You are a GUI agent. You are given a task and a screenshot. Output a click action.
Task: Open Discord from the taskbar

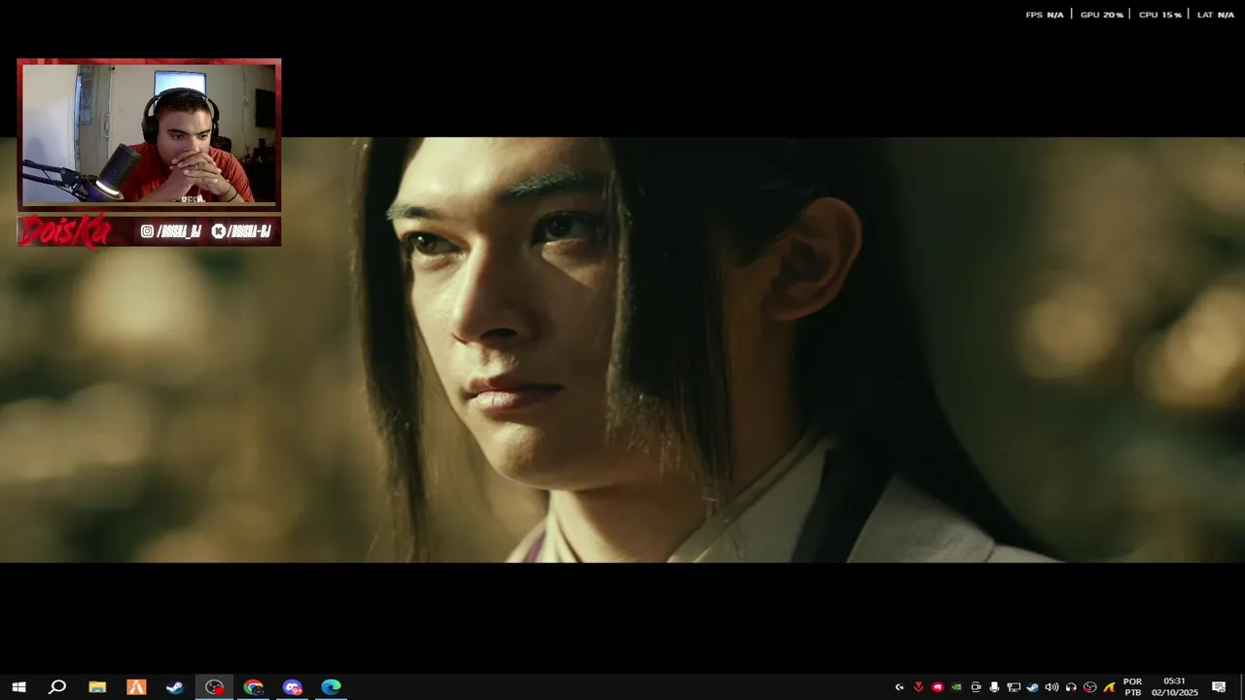click(292, 687)
